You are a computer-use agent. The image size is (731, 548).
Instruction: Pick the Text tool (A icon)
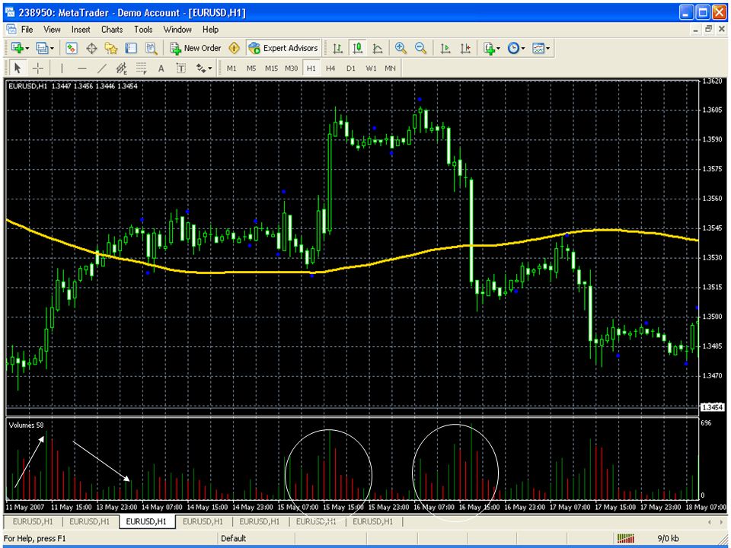[x=161, y=68]
